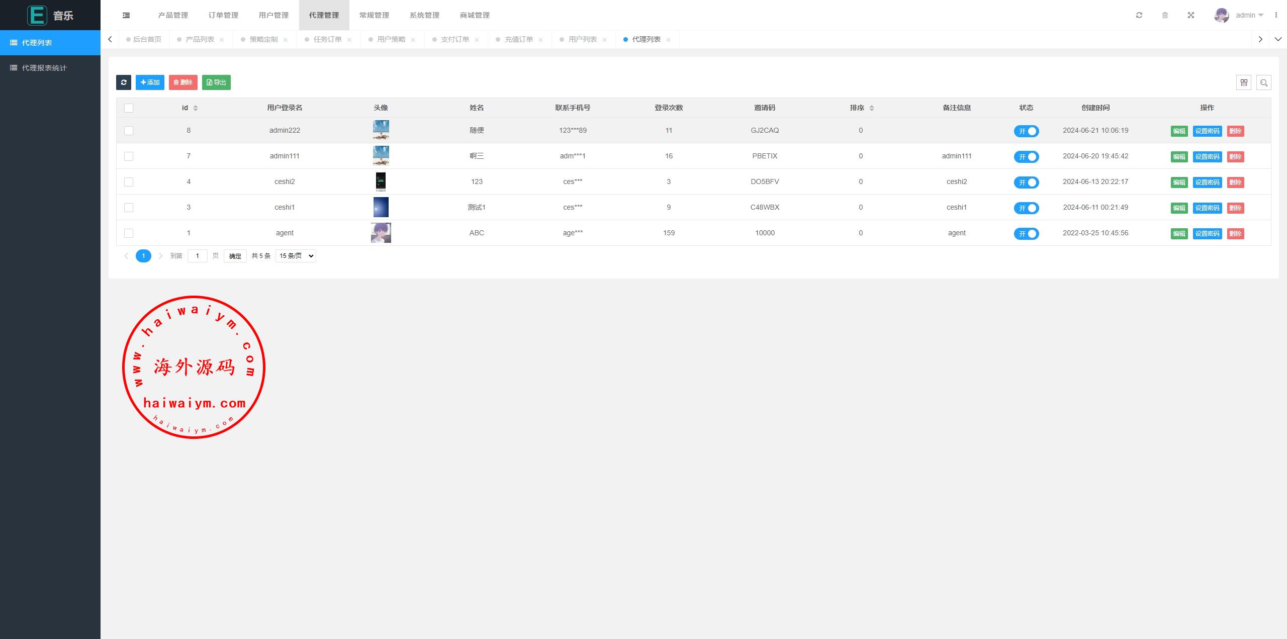The image size is (1287, 639).
Task: Sort by the id column arrows
Action: 196,108
